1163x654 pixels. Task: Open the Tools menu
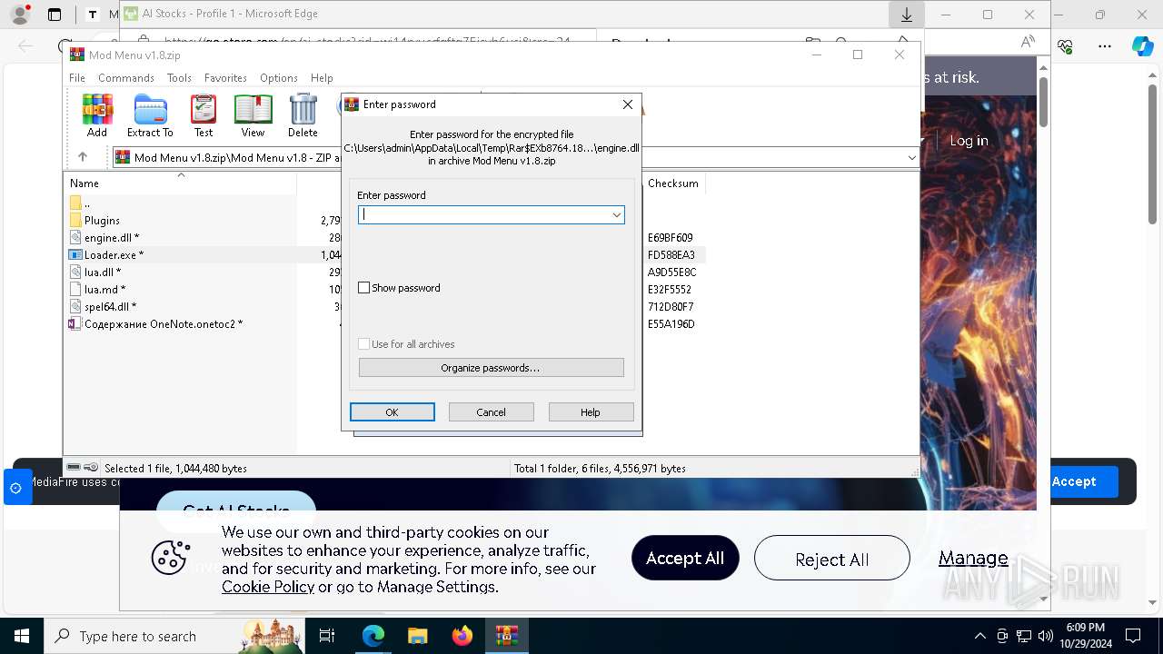point(179,78)
